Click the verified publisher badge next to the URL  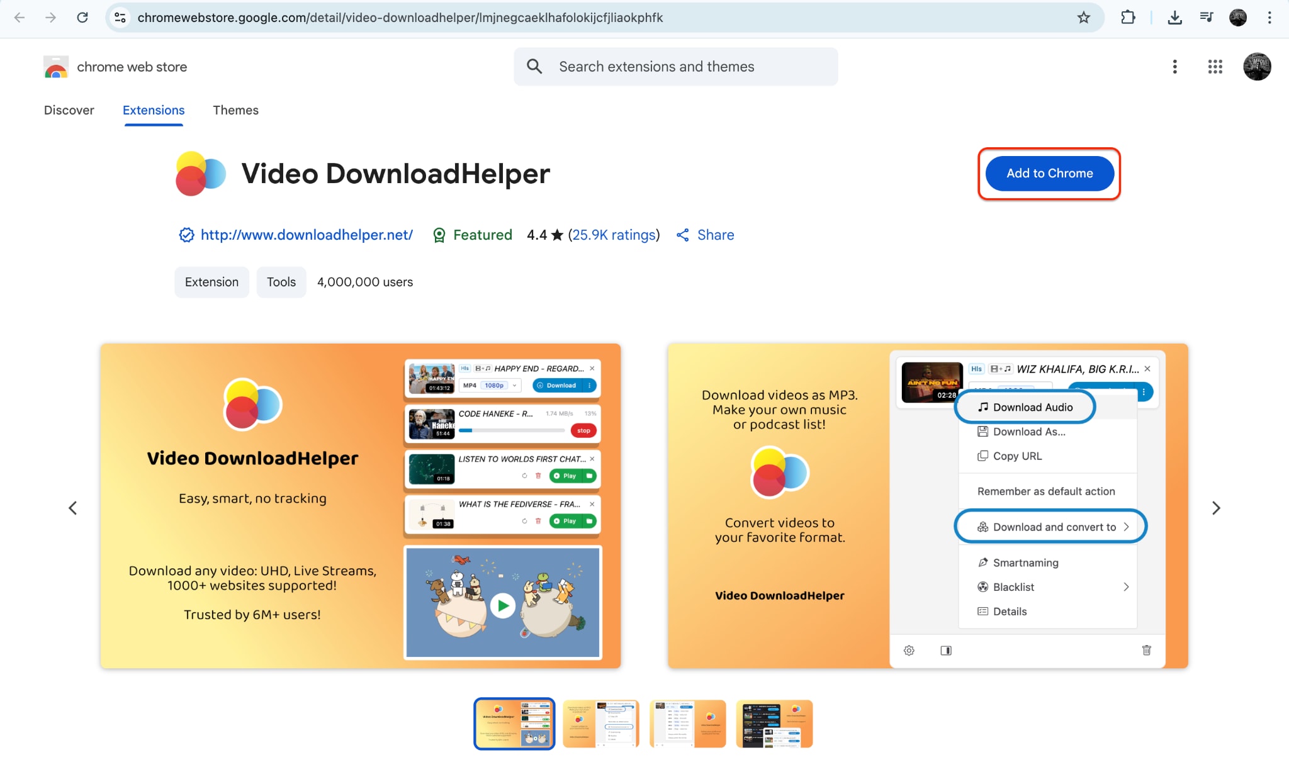click(x=186, y=235)
